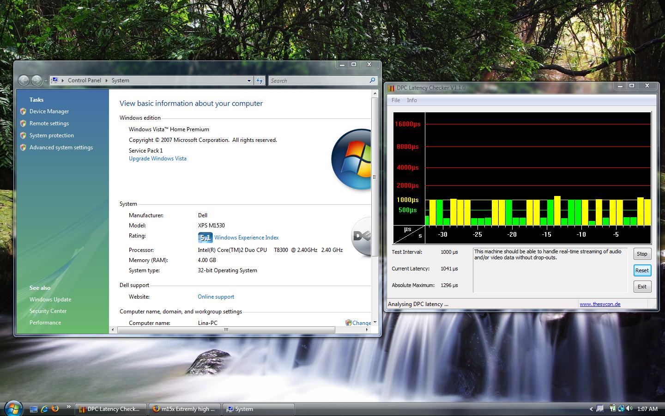Go back in the System window

[24, 80]
